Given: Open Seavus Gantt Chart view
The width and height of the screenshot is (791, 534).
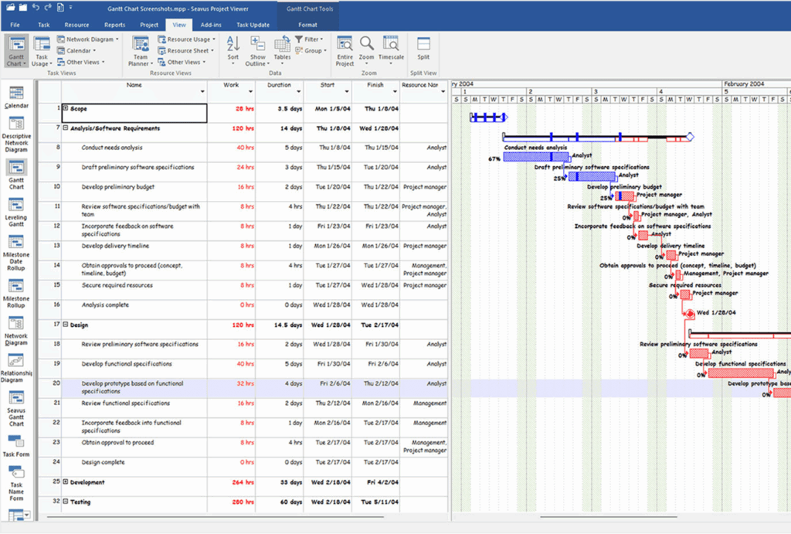Looking at the screenshot, I should 16,409.
